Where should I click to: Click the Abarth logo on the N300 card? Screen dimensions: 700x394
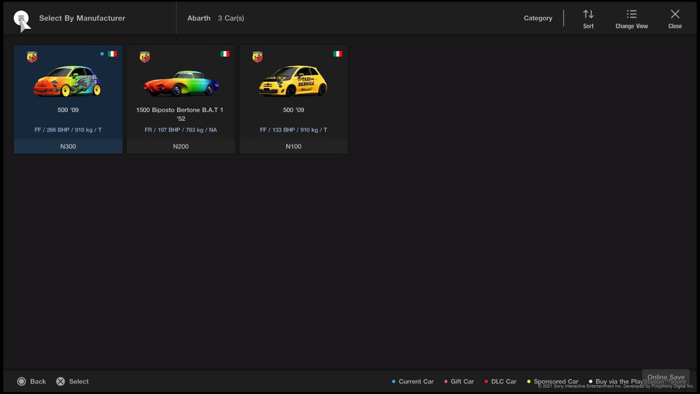[x=32, y=57]
